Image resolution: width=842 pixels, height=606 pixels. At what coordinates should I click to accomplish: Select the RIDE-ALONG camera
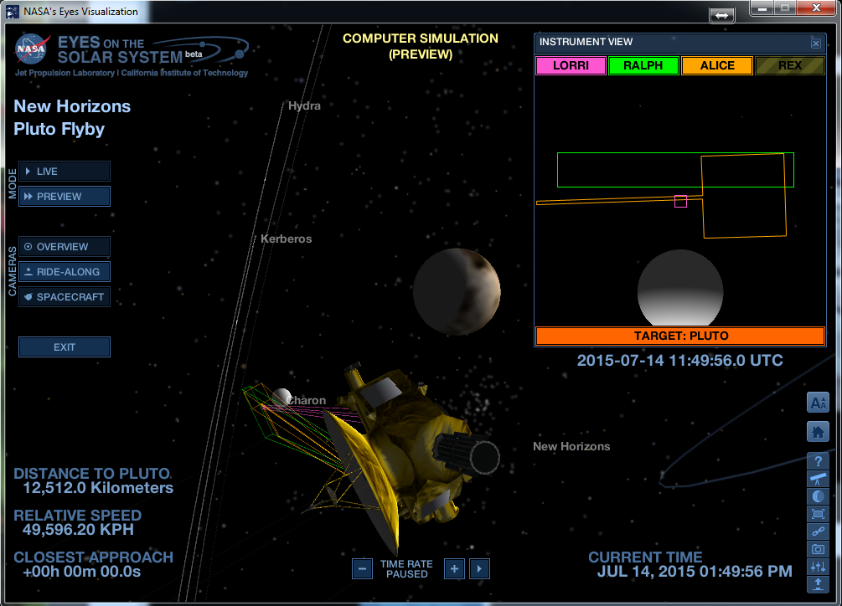(x=65, y=272)
